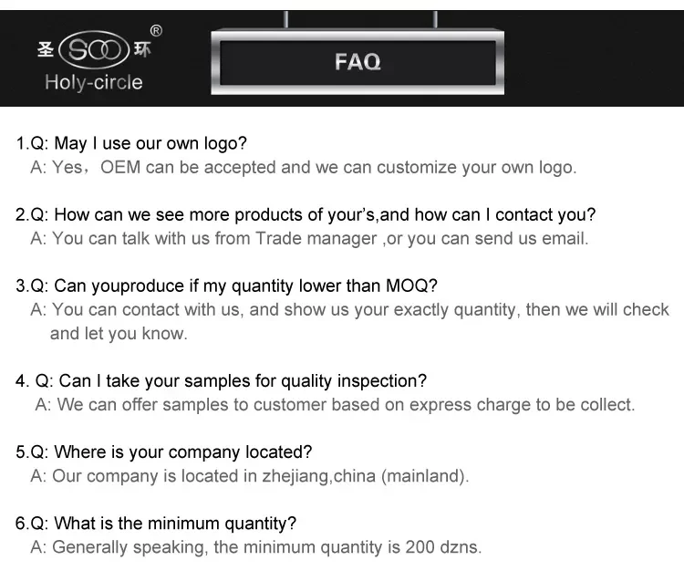Image resolution: width=684 pixels, height=571 pixels.
Task: Click the Trade manager answer text
Action: pos(309,239)
